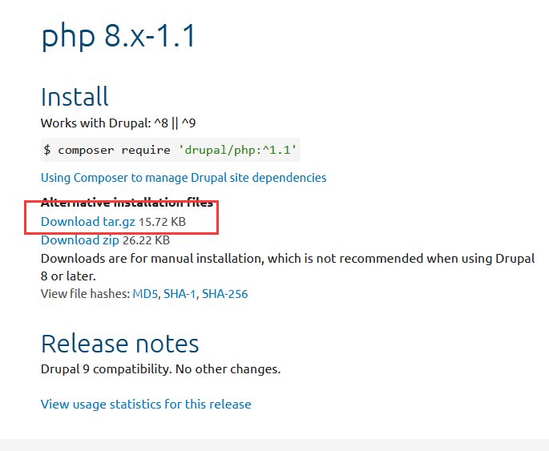Download the tar.gz archive
This screenshot has width=549, height=451.
pyautogui.click(x=88, y=222)
